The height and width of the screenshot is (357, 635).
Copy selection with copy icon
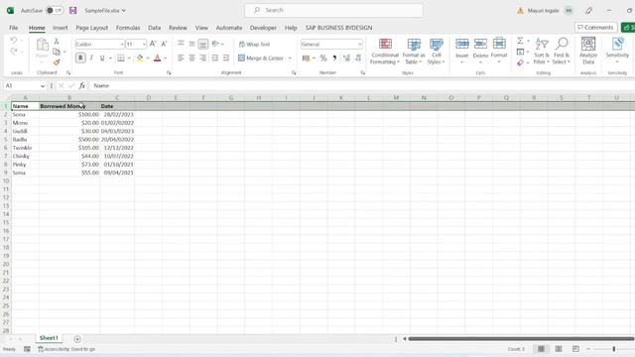[57, 52]
